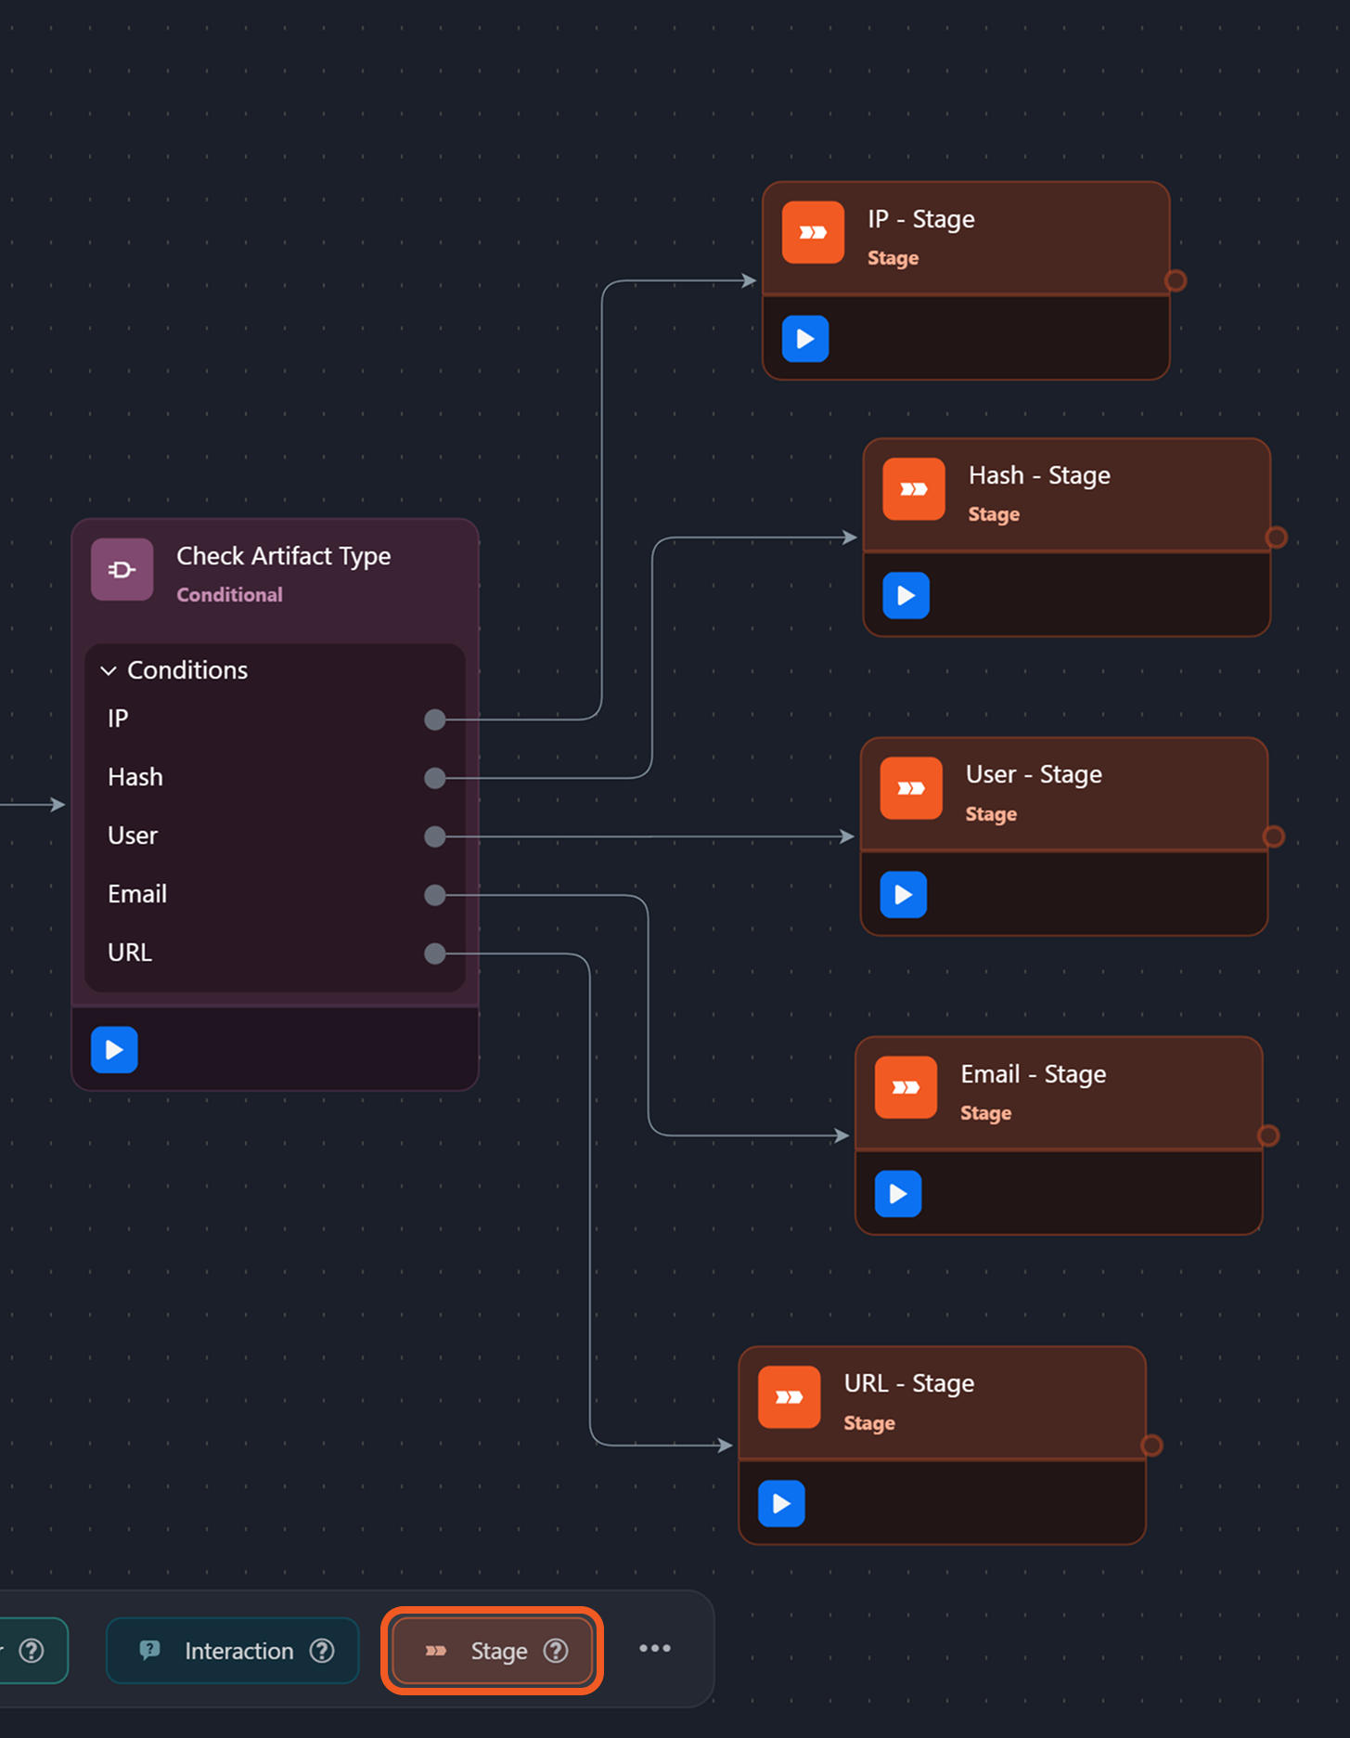Click the IP condition output port
The height and width of the screenshot is (1738, 1350).
tap(434, 720)
